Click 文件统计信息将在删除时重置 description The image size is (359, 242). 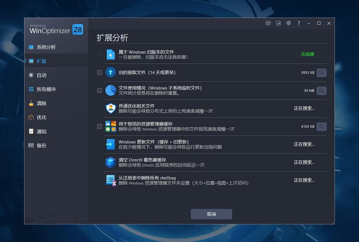(149, 93)
